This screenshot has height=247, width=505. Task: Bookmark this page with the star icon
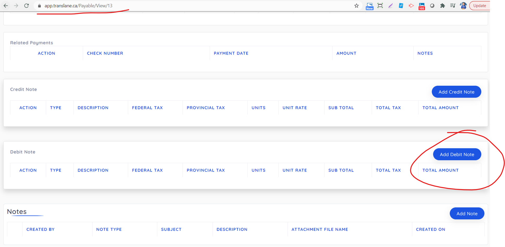(x=356, y=6)
